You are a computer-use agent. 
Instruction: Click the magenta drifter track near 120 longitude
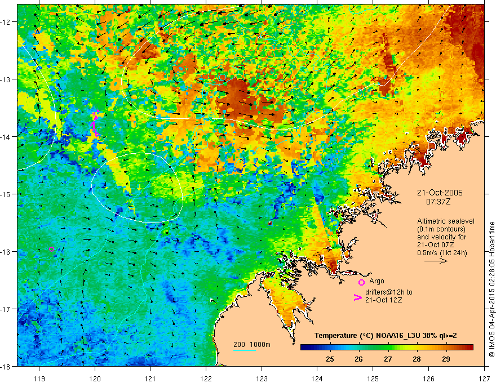click(95, 123)
